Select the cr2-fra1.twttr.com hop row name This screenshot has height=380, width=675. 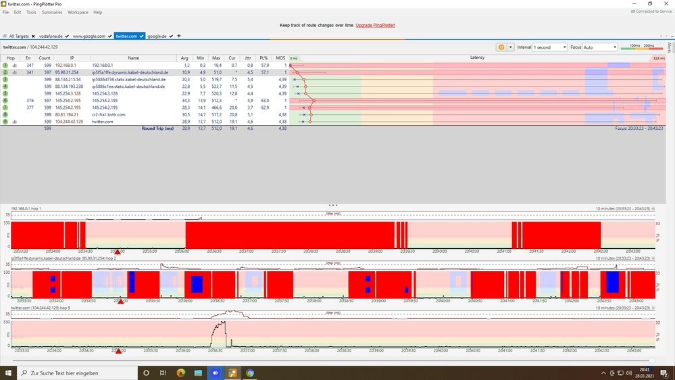coord(109,114)
